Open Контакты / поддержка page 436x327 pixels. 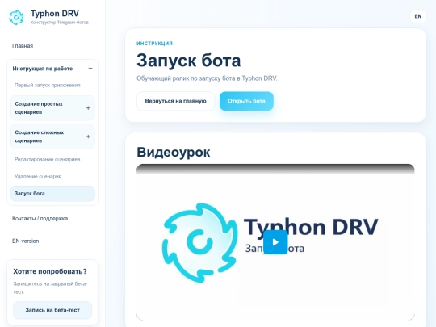40,219
